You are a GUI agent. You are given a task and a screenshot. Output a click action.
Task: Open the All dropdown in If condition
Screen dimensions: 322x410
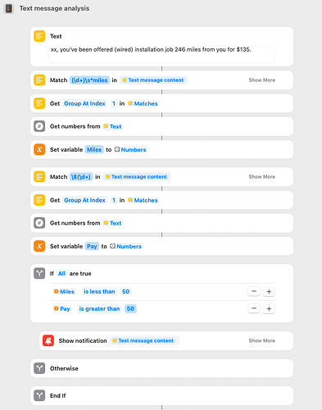(61, 274)
